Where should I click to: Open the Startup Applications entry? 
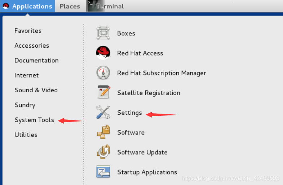coord(147,172)
